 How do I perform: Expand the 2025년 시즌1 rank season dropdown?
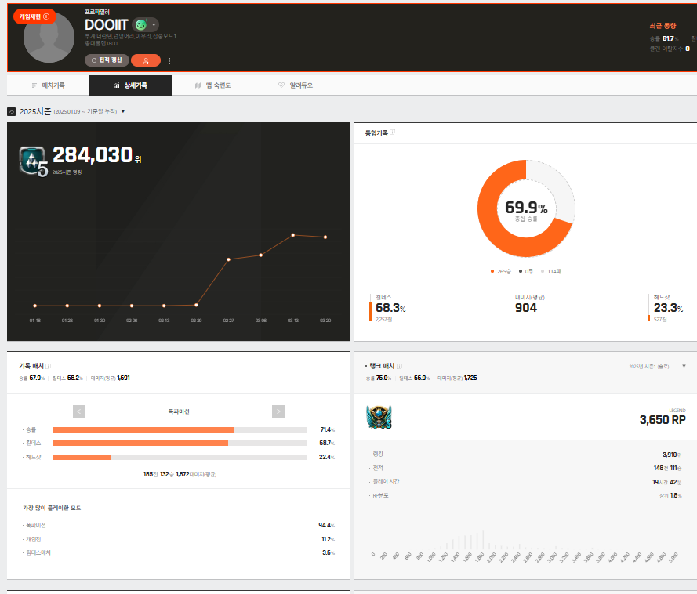[684, 366]
